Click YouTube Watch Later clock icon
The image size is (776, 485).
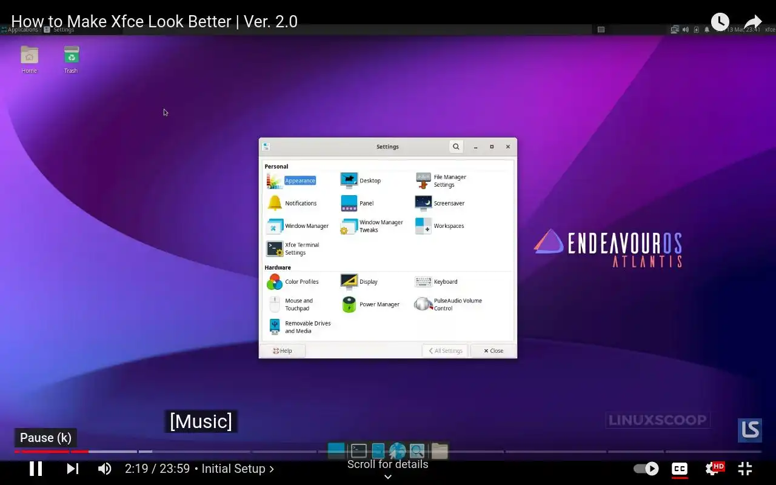(720, 22)
